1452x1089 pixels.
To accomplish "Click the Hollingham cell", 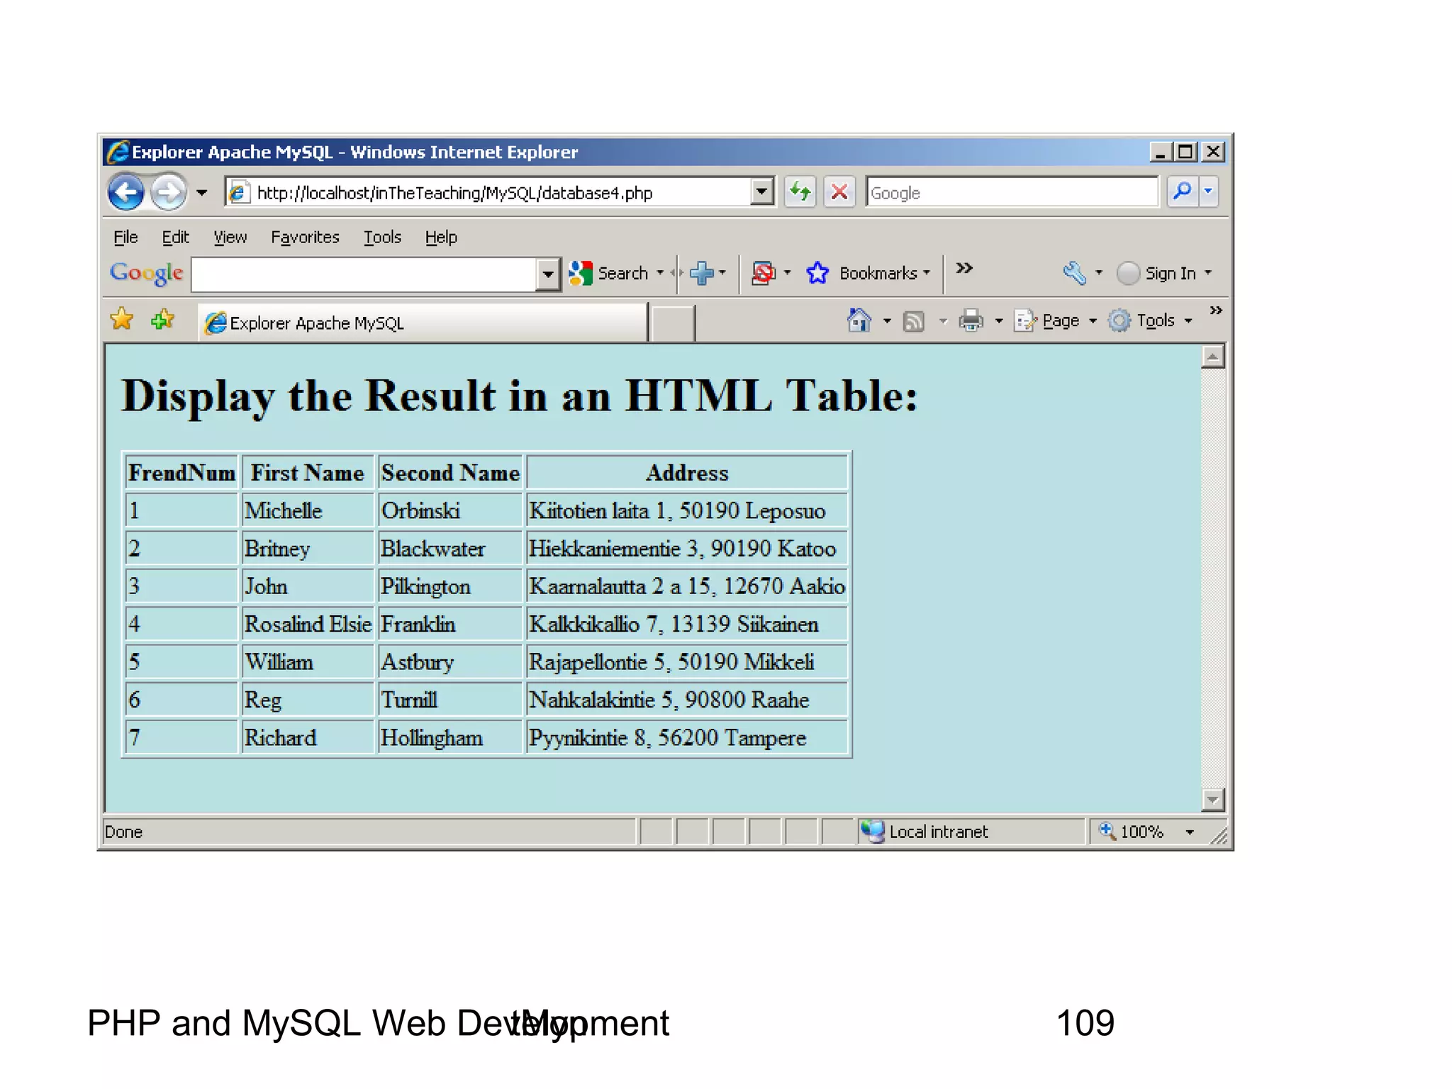I will tap(450, 737).
